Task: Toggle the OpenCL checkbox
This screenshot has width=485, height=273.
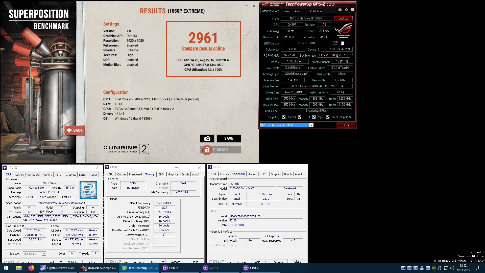Action: tap(284, 117)
